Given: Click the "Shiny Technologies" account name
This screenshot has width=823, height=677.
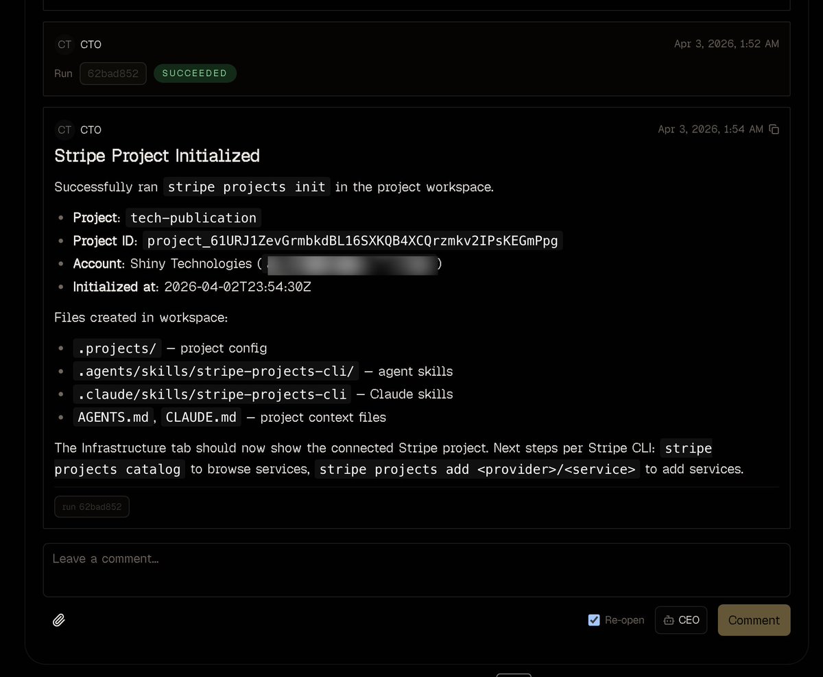Looking at the screenshot, I should coord(191,263).
